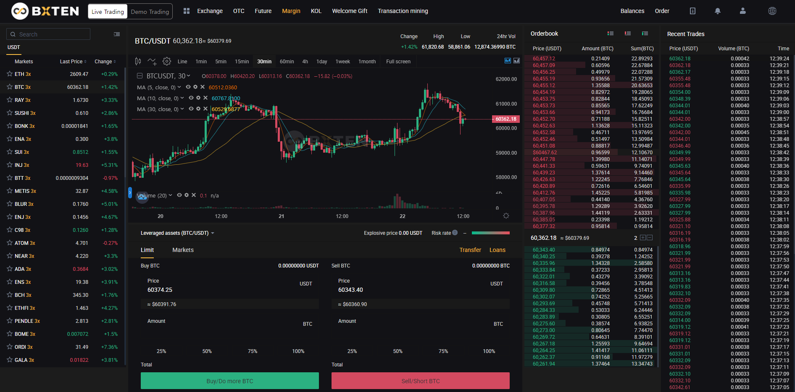
Task: Click the market Search input field
Action: click(x=48, y=34)
